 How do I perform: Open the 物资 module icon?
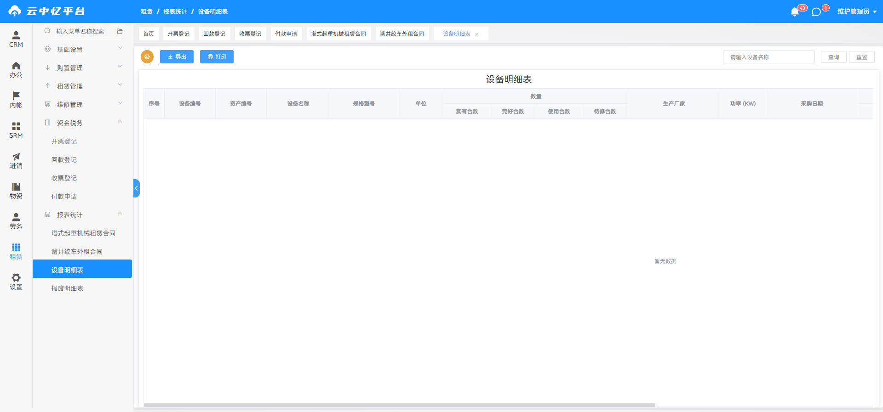pyautogui.click(x=16, y=186)
